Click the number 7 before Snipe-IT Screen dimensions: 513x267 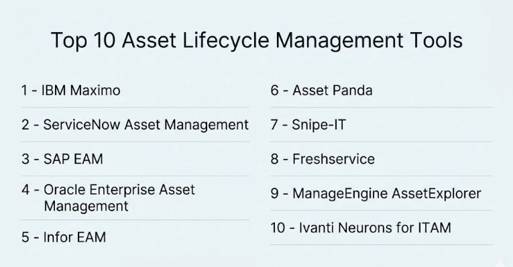(x=274, y=125)
